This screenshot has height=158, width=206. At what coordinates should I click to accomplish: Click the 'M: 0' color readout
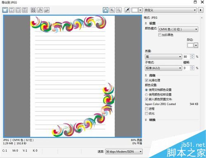click(x=15, y=151)
